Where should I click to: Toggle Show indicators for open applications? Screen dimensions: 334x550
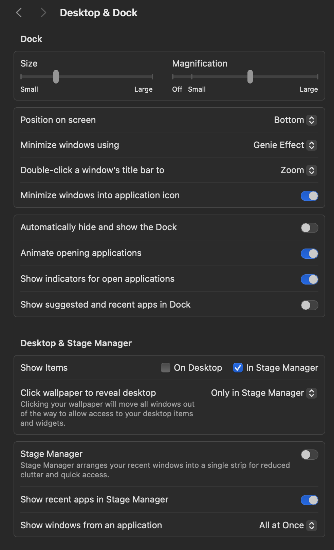click(309, 279)
